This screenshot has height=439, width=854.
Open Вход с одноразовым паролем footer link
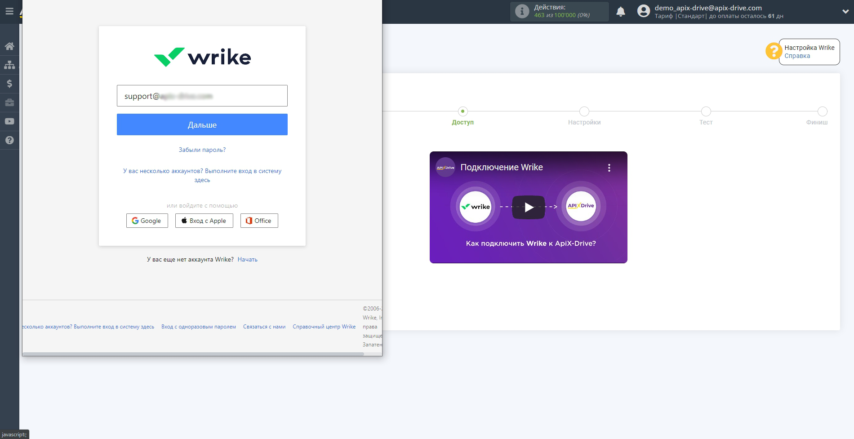coord(199,327)
